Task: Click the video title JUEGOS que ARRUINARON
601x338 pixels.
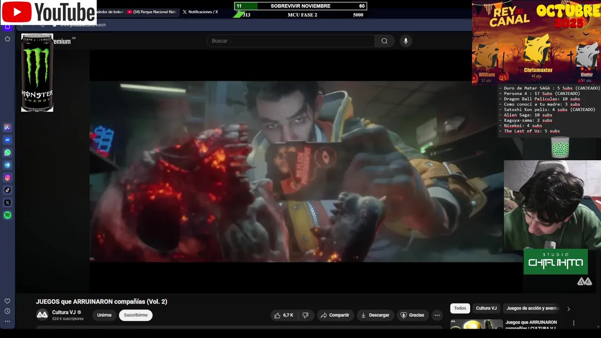Action: (101, 301)
